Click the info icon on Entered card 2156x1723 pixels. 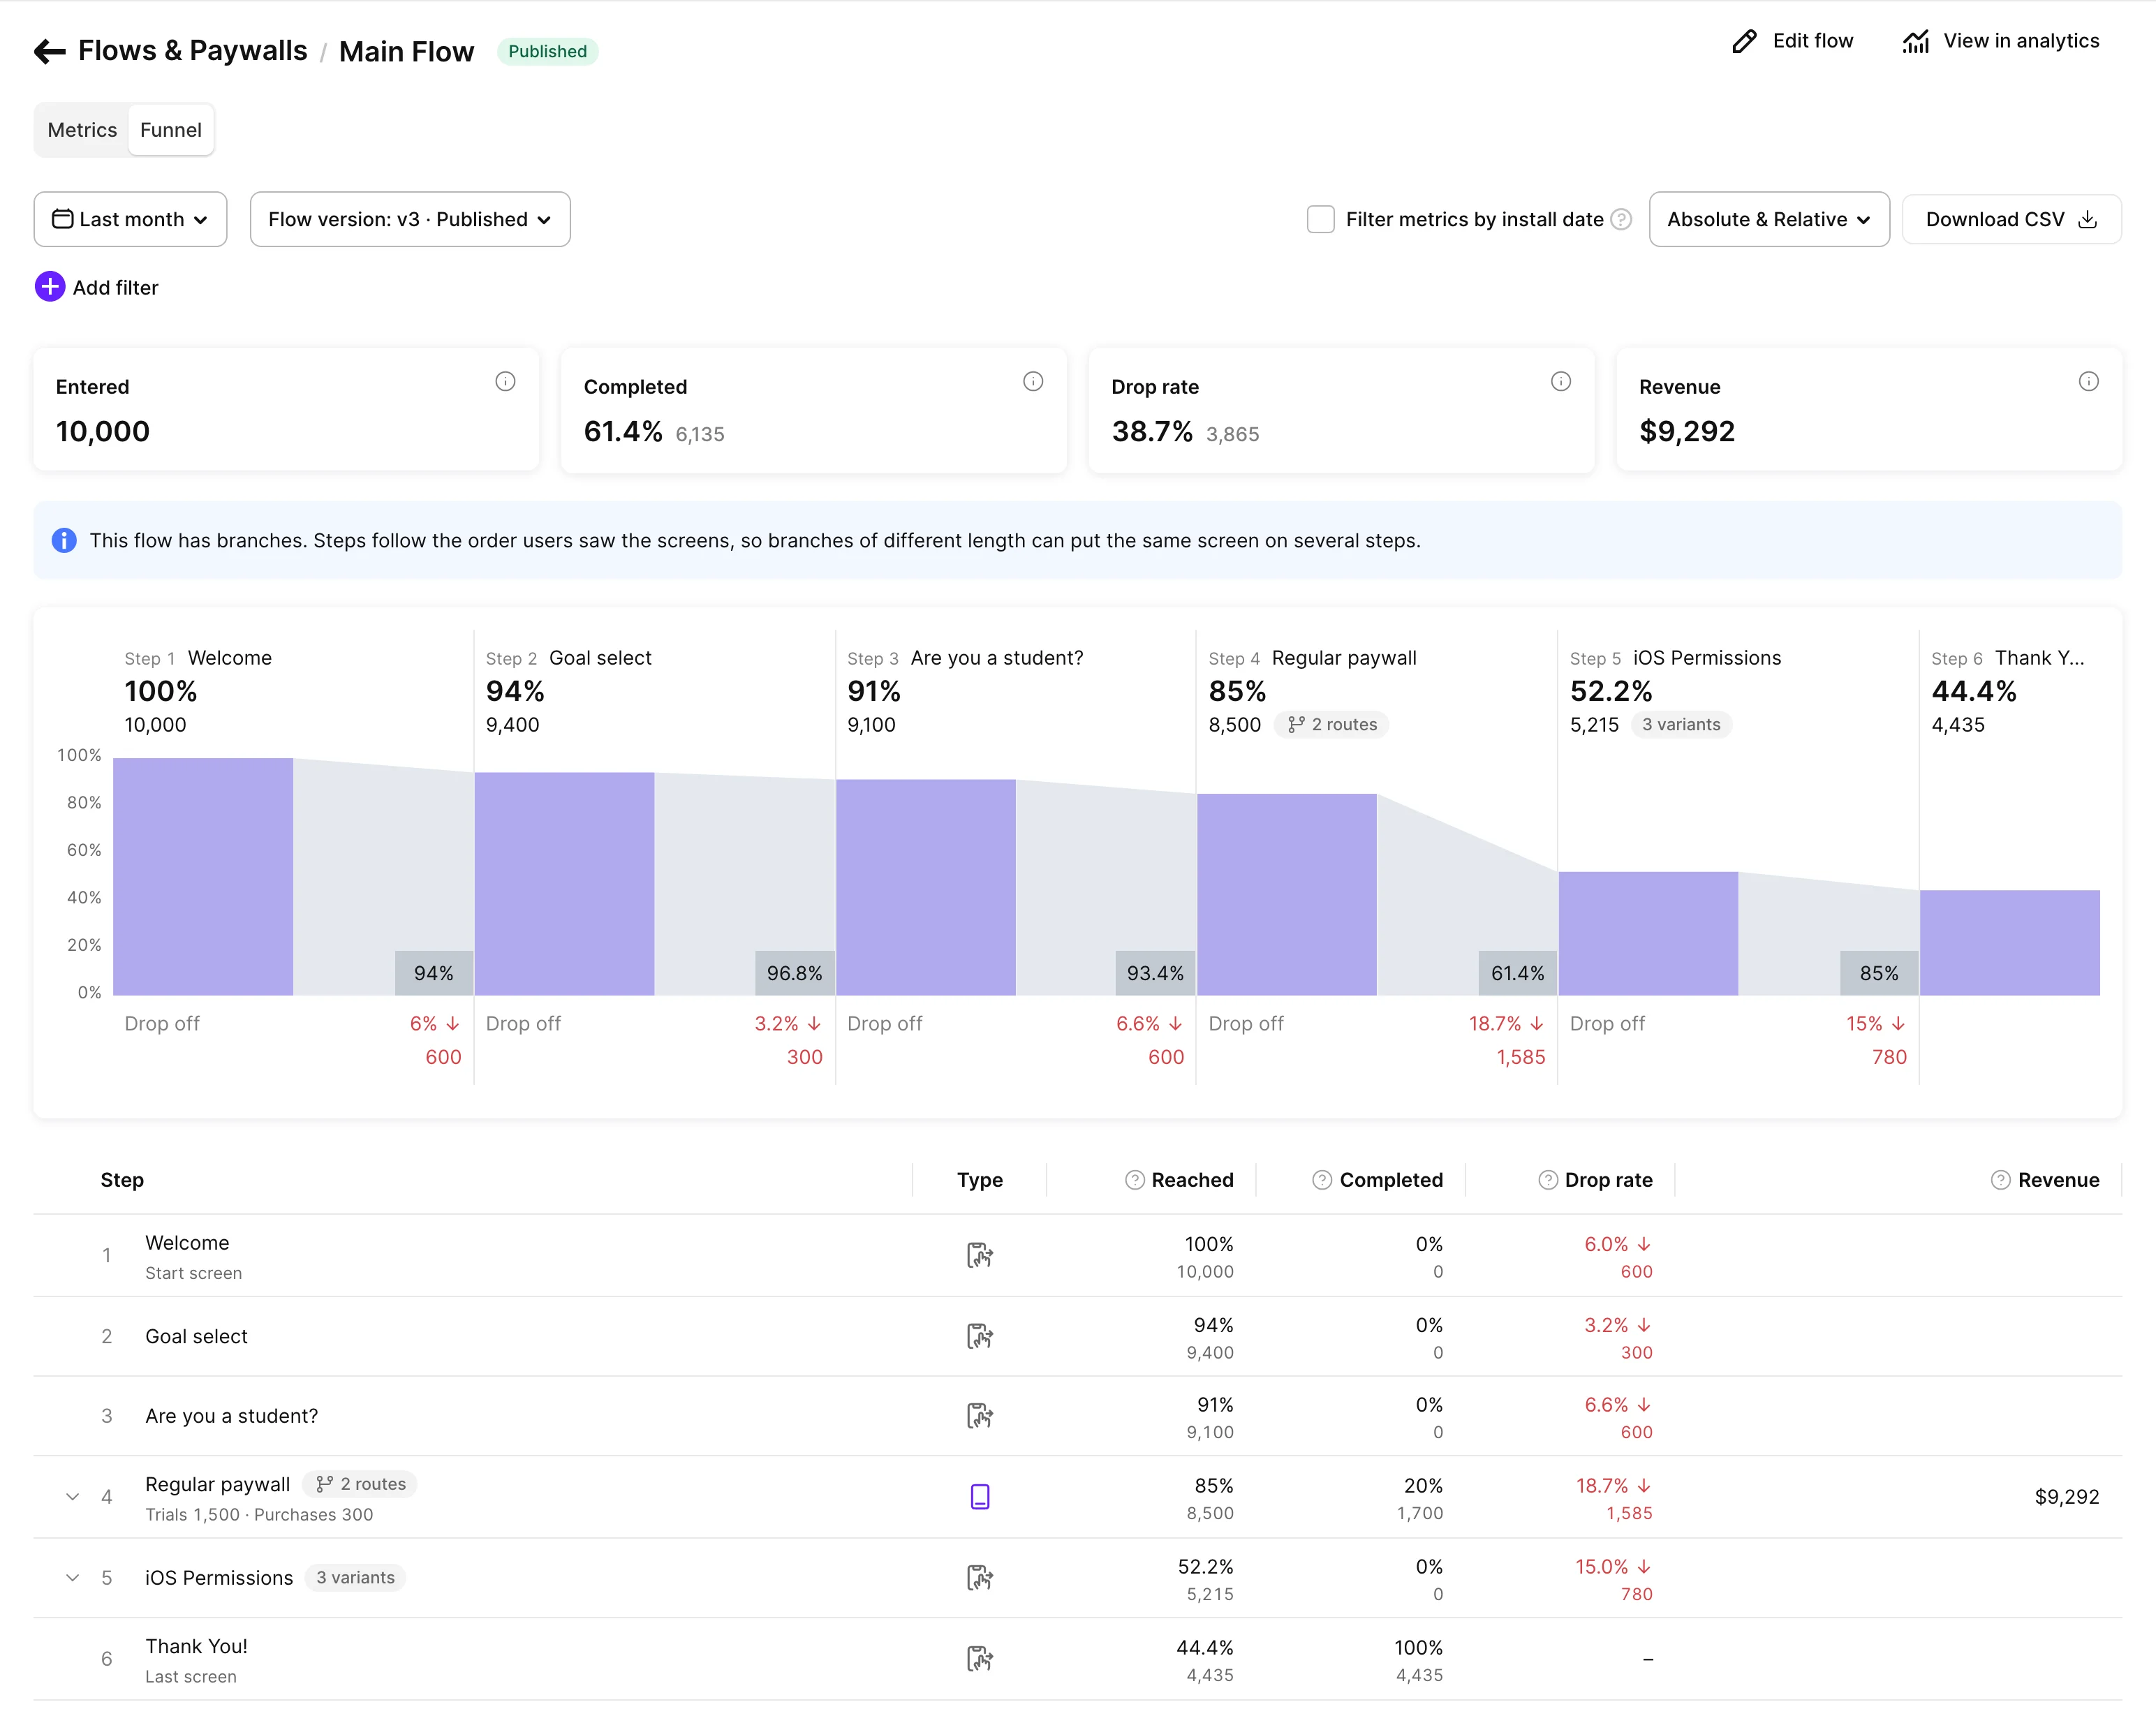click(505, 381)
